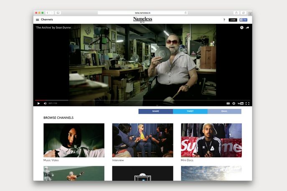Play the video with play button
The width and height of the screenshot is (287, 191).
click(39, 103)
